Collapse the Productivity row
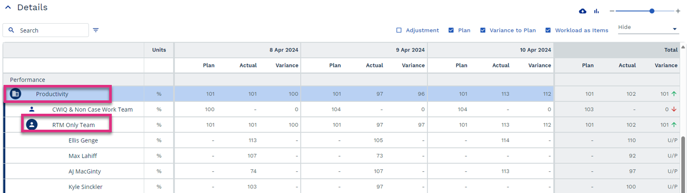Viewport: 687px width, 193px height. pyautogui.click(x=52, y=94)
